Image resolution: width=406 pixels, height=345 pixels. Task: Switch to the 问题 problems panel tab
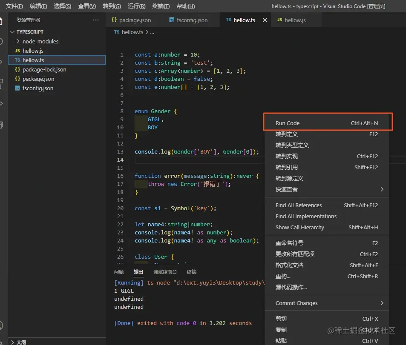[119, 272]
